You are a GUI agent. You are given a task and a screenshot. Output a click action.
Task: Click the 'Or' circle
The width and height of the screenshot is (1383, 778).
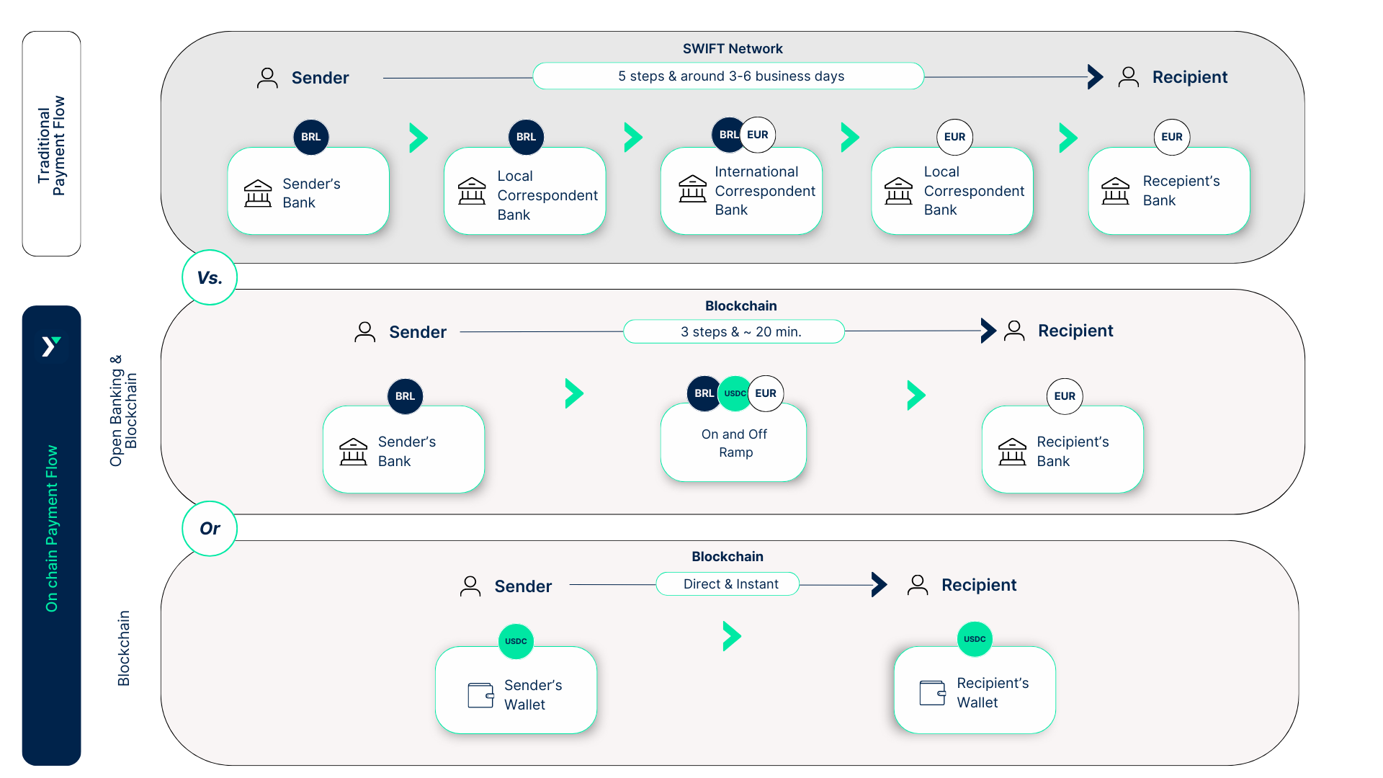click(210, 529)
